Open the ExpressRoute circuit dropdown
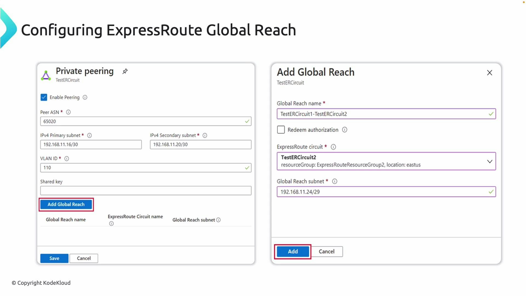This screenshot has width=526, height=296. point(490,161)
